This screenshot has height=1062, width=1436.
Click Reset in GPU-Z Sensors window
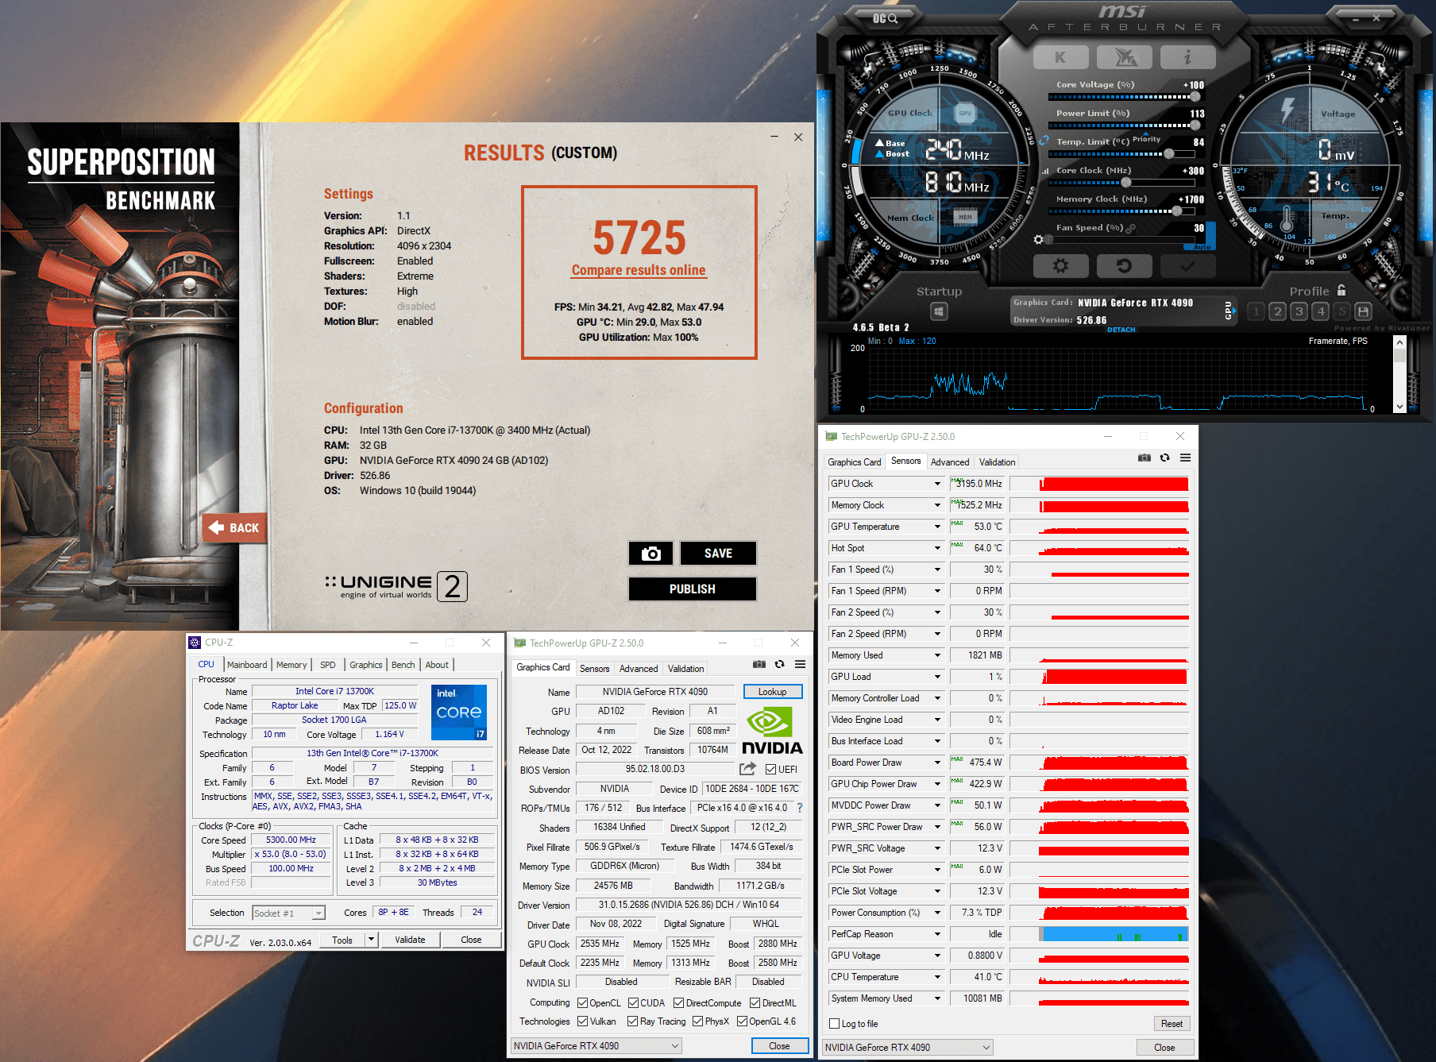point(1172,1024)
